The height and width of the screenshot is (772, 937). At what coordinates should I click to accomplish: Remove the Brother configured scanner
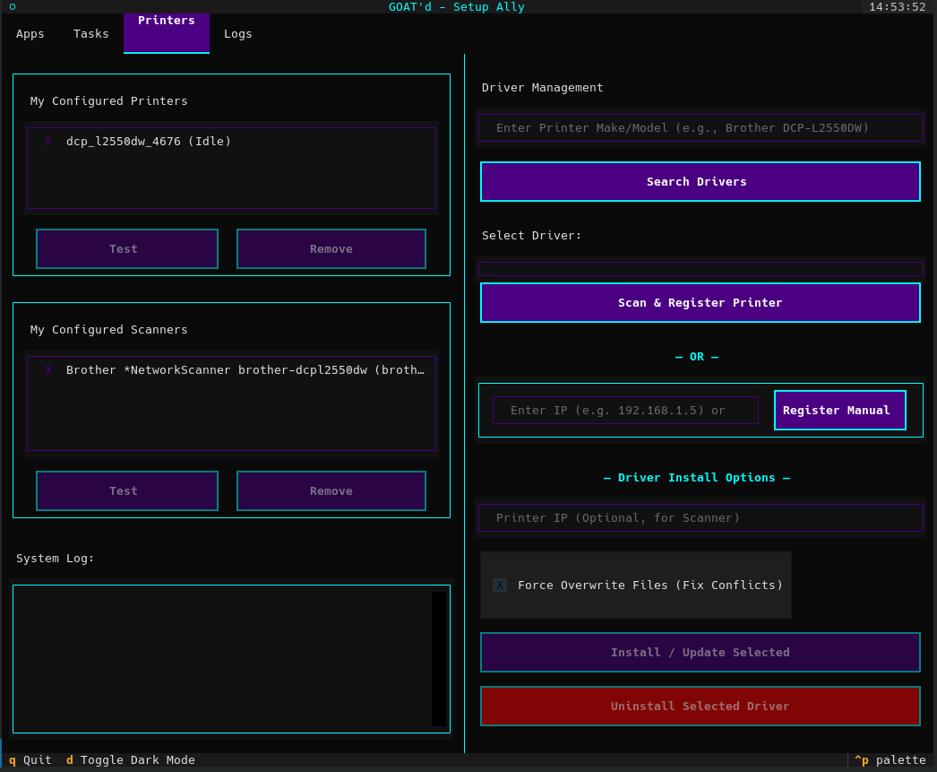click(331, 490)
